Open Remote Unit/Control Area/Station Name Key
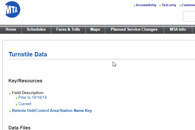This screenshot has width=195, height=130. [x=52, y=111]
